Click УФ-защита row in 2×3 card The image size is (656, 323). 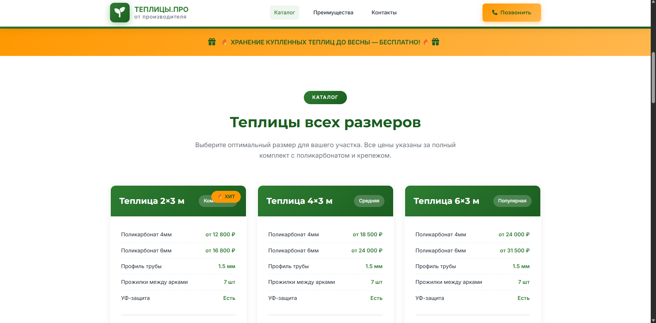pos(178,298)
